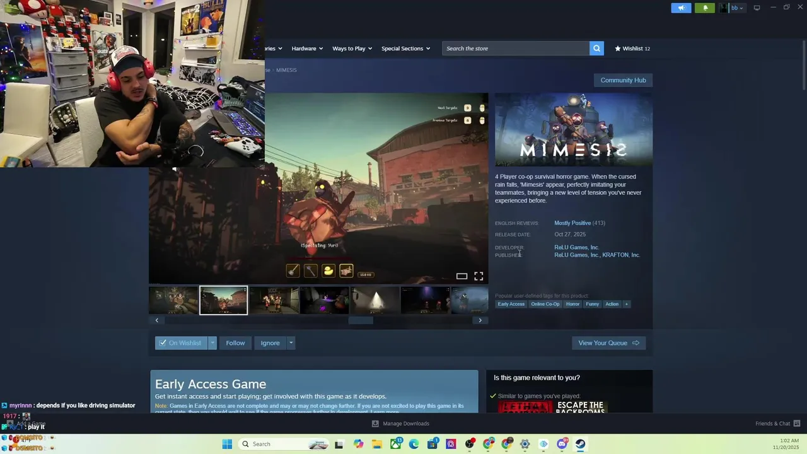This screenshot has height=454, width=807.
Task: Toggle the On Wishlist checkbox button
Action: 181,343
